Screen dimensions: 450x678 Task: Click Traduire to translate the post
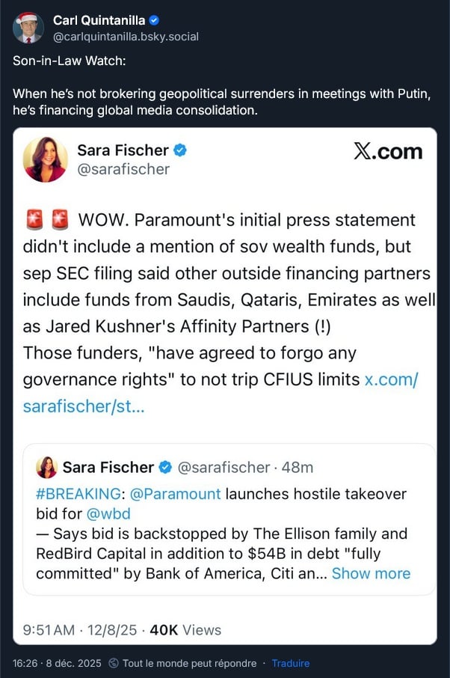click(x=290, y=663)
